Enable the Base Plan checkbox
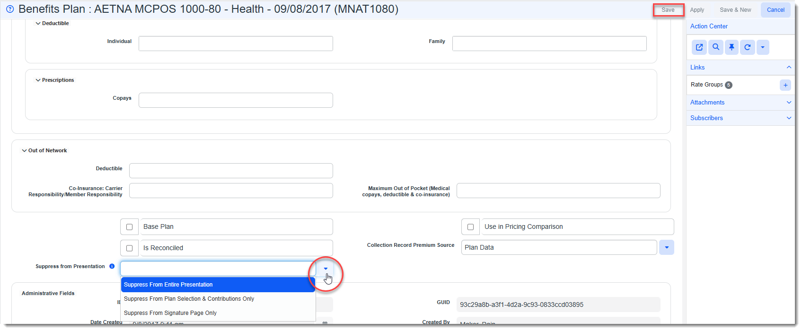This screenshot has width=802, height=331. pyautogui.click(x=129, y=227)
